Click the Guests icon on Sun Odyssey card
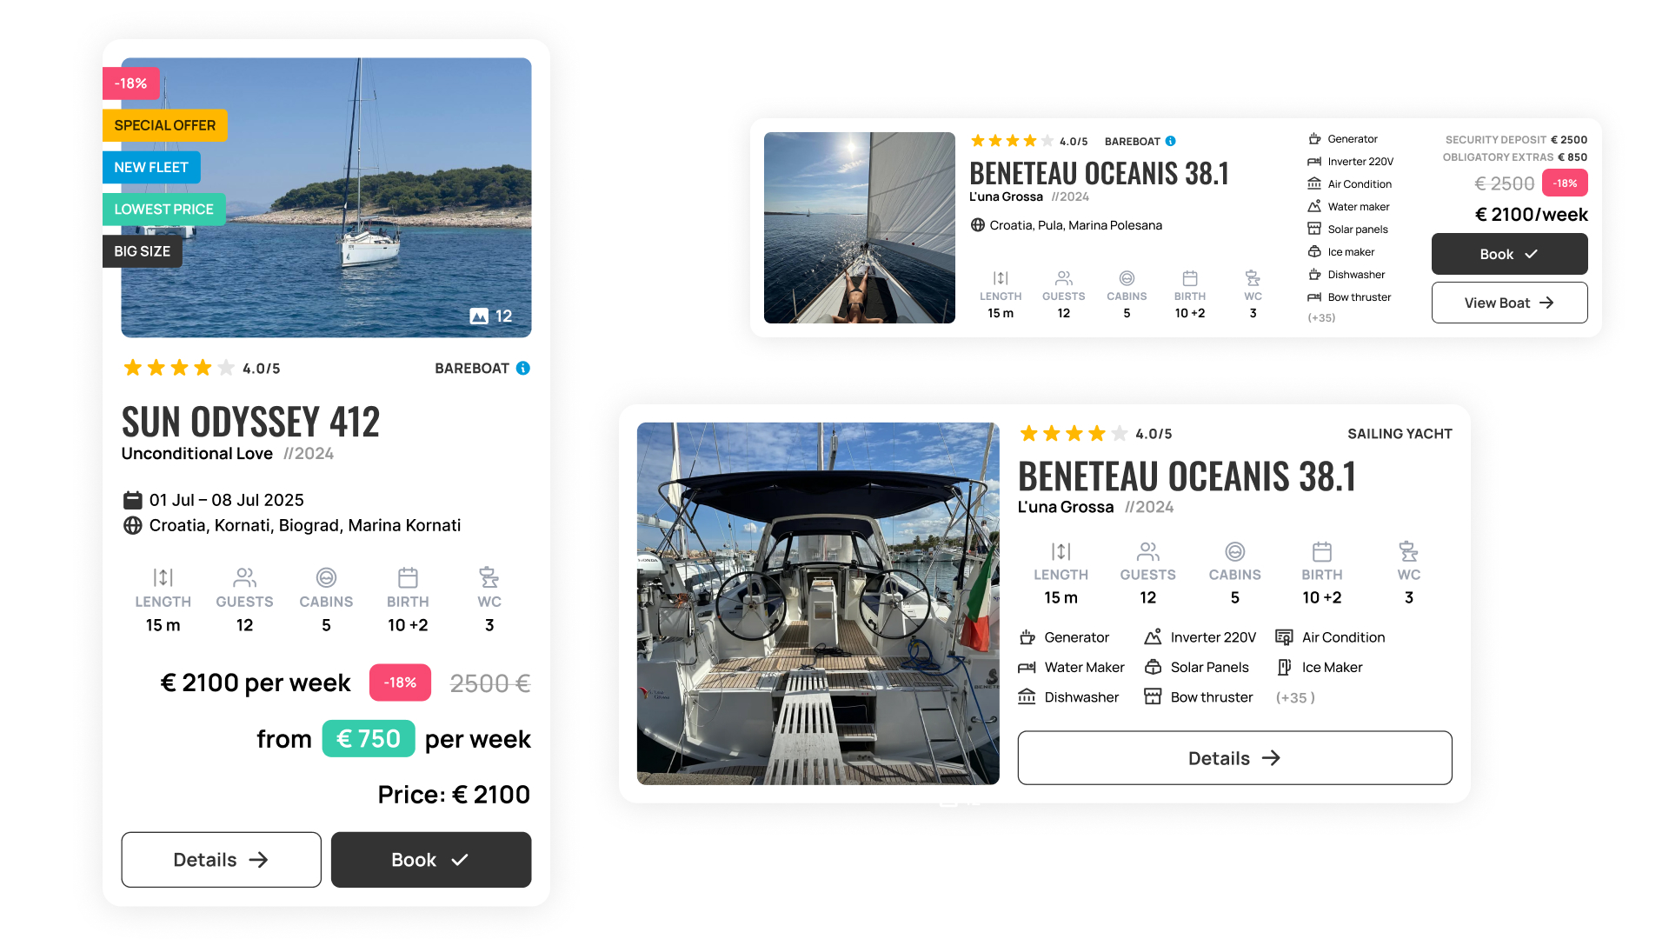The image size is (1669, 939). pos(244,577)
